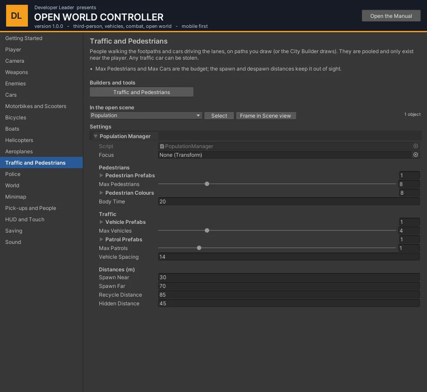The image size is (427, 392).
Task: Open the World section
Action: (41, 186)
